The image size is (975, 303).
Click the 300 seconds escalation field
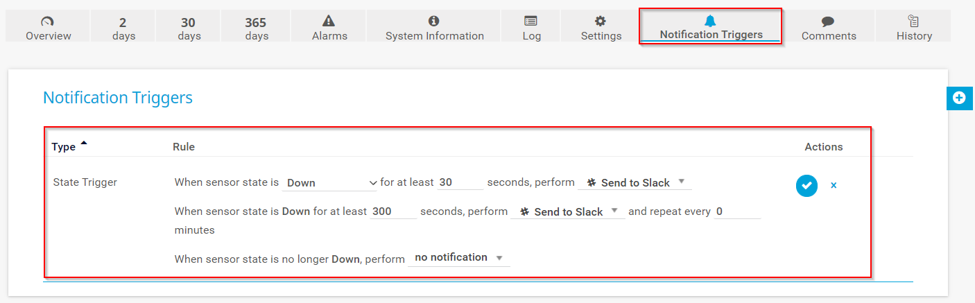pos(393,212)
